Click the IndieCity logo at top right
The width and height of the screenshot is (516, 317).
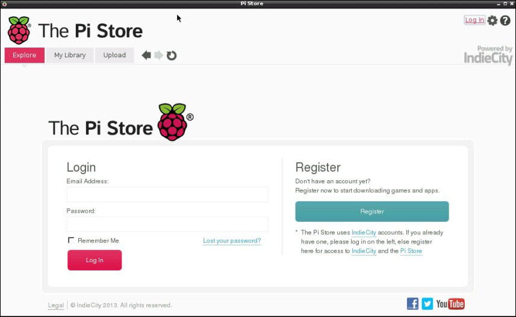click(488, 55)
